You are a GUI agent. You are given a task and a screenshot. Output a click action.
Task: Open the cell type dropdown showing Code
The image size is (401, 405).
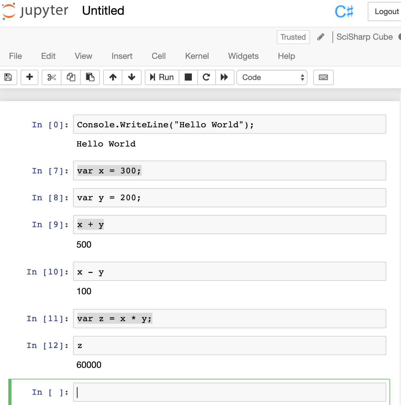click(272, 77)
